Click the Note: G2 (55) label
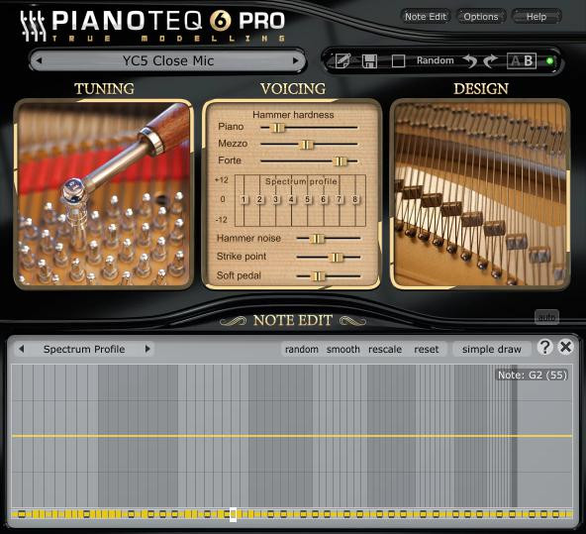Screen dimensions: 586x534 [533, 374]
